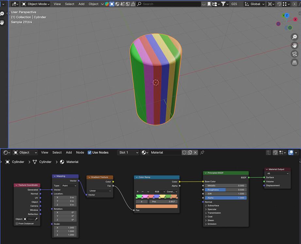Click Cylinder object in breadcrumb
The image size is (301, 244).
(15, 162)
